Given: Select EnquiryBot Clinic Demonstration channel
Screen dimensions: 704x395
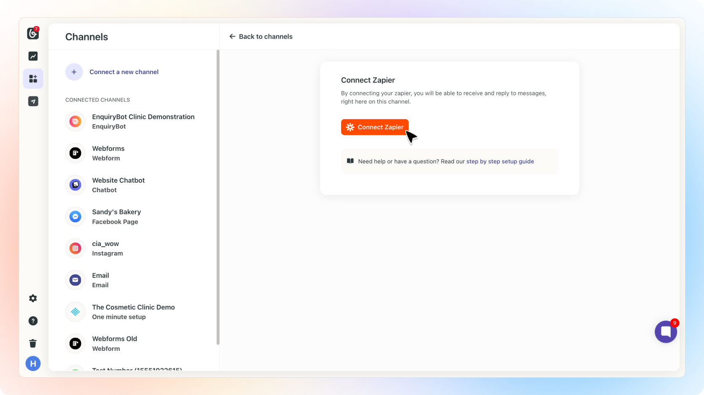Looking at the screenshot, I should point(143,117).
